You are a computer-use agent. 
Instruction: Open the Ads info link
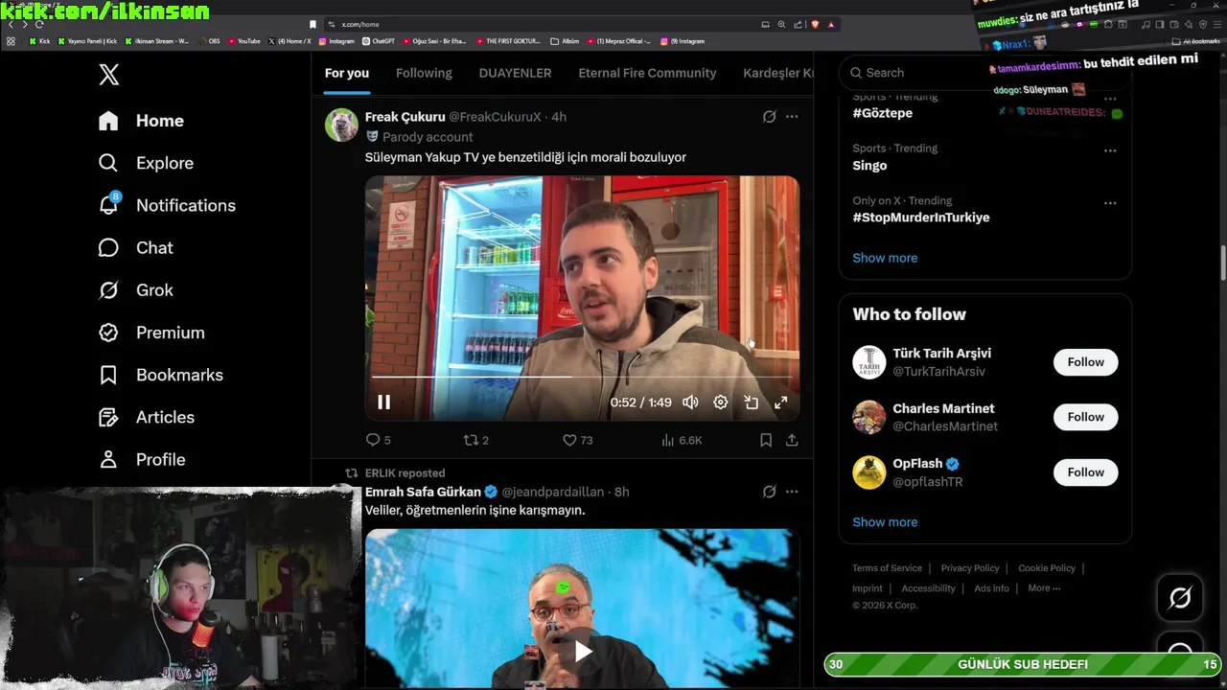click(991, 588)
